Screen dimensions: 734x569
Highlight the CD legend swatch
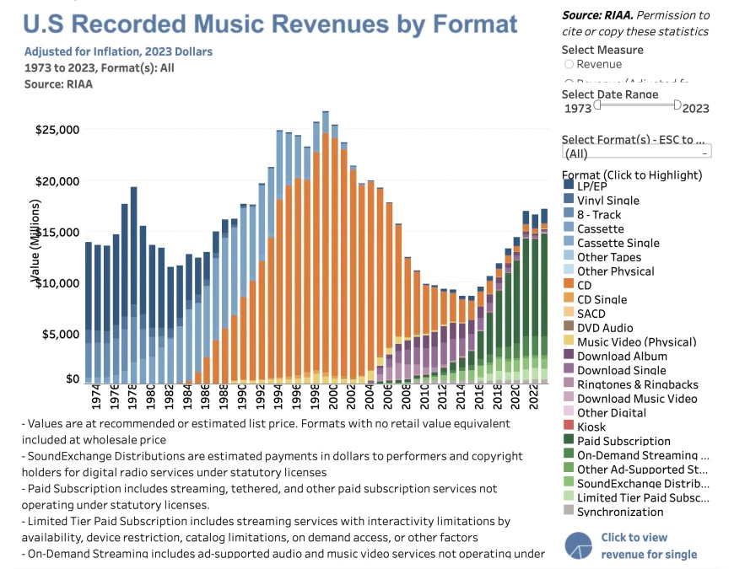point(569,286)
